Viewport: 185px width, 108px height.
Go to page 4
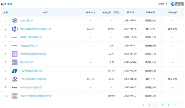click(162, 105)
